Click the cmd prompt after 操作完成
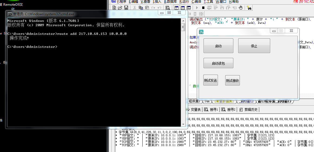314x152 pixels. click(32, 47)
